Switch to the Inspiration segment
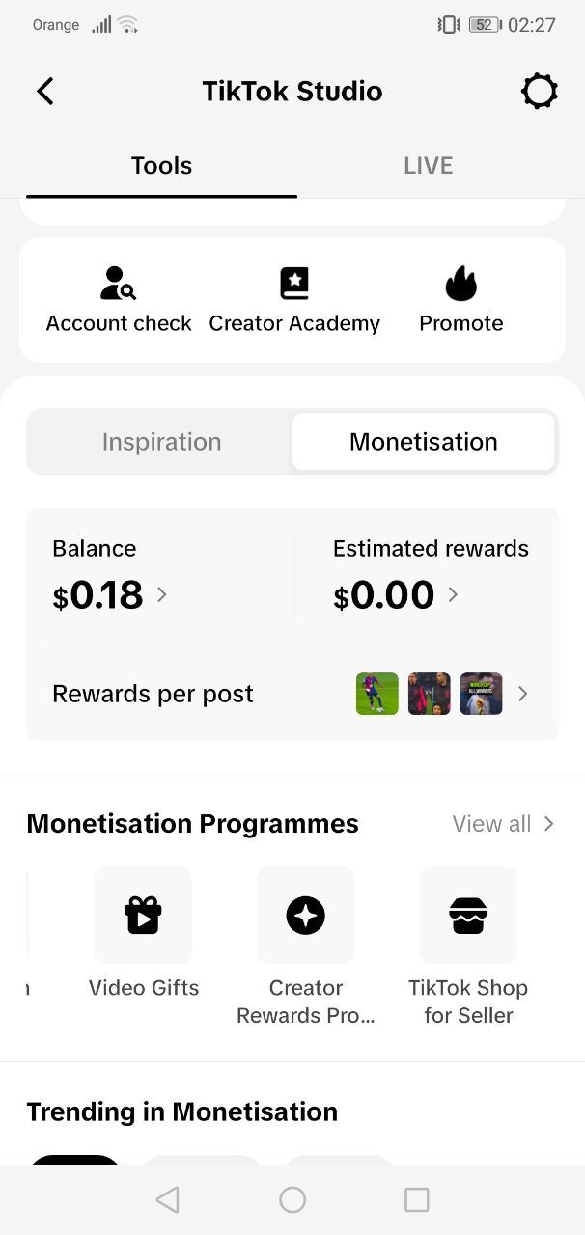Image resolution: width=585 pixels, height=1235 pixels. 161,442
